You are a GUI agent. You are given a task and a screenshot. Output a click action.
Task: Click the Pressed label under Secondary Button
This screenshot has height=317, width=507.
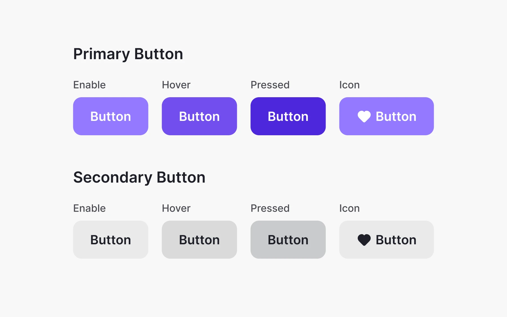[x=270, y=208]
